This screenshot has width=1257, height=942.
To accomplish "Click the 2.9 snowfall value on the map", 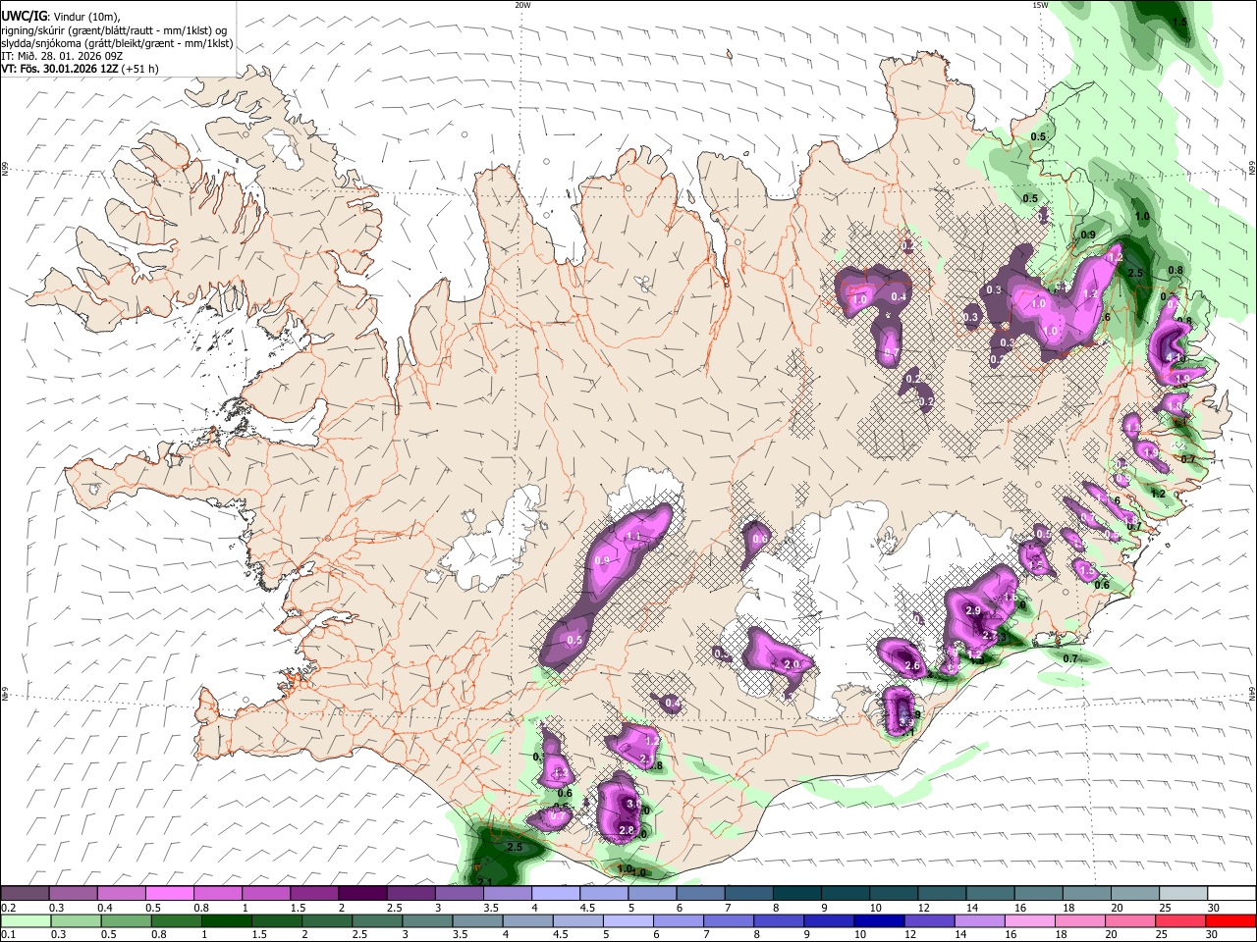I will click(974, 610).
